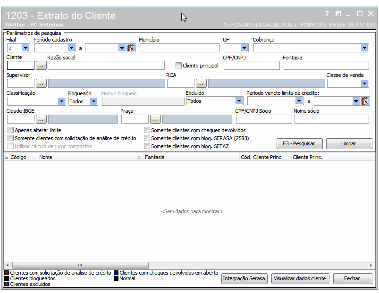The height and width of the screenshot is (293, 379).
Task: Open the Excluído Todos dropdown
Action: point(239,101)
